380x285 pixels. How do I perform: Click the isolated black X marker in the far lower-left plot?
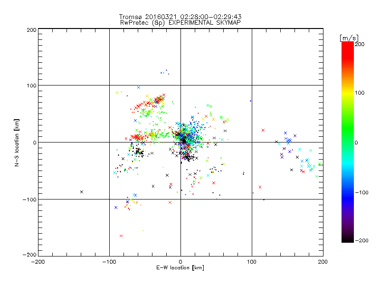(82, 192)
